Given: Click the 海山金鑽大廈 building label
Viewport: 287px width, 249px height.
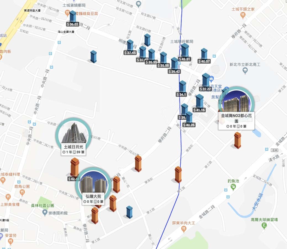Looking at the screenshot, I should point(66,32).
